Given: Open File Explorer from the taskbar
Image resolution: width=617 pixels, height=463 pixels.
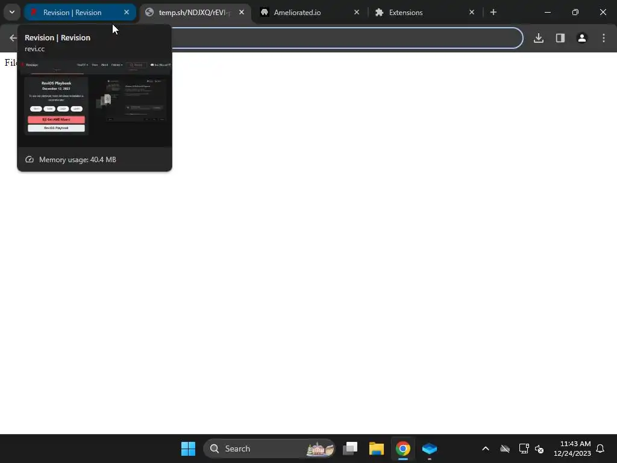Looking at the screenshot, I should pos(376,449).
